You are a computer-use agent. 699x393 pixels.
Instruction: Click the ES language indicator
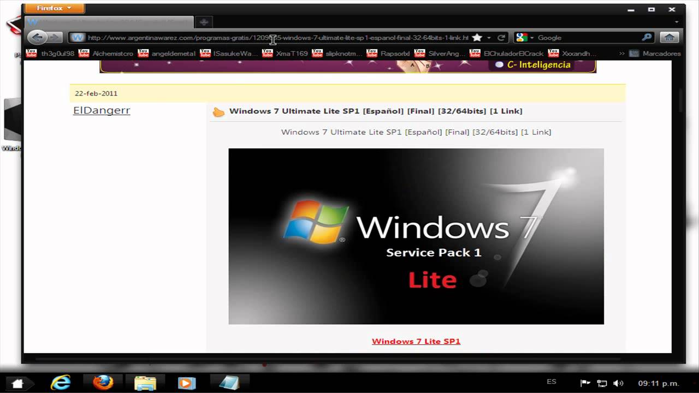552,382
